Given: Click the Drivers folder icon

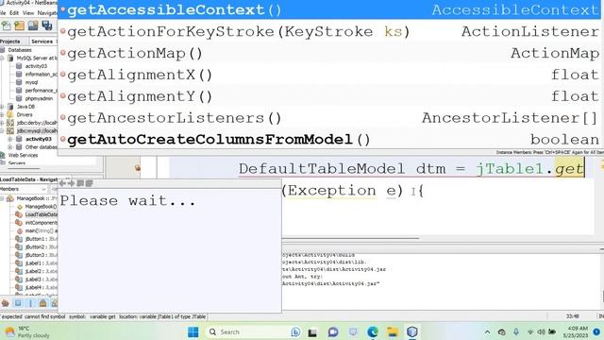Looking at the screenshot, I should click(x=10, y=114).
